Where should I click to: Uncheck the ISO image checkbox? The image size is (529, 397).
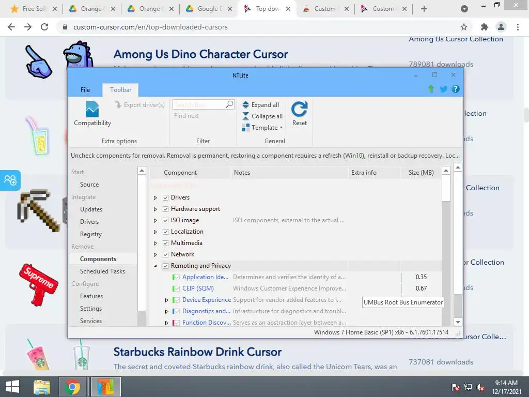(166, 220)
